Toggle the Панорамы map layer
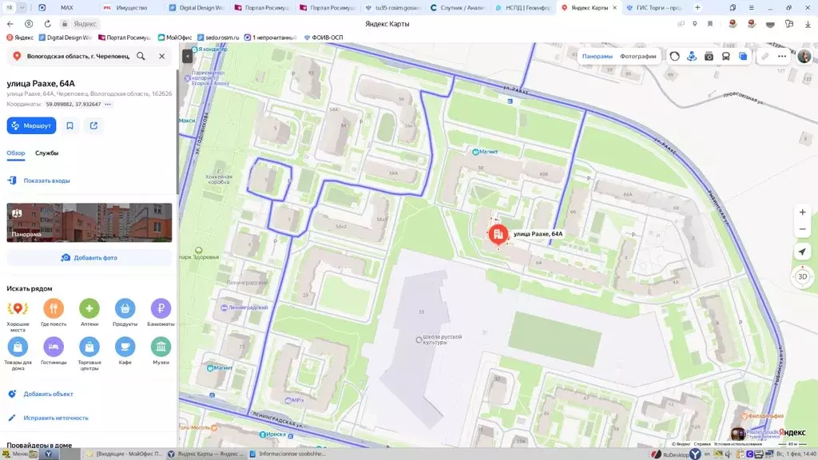Screen dimensions: 818x460 597,56
